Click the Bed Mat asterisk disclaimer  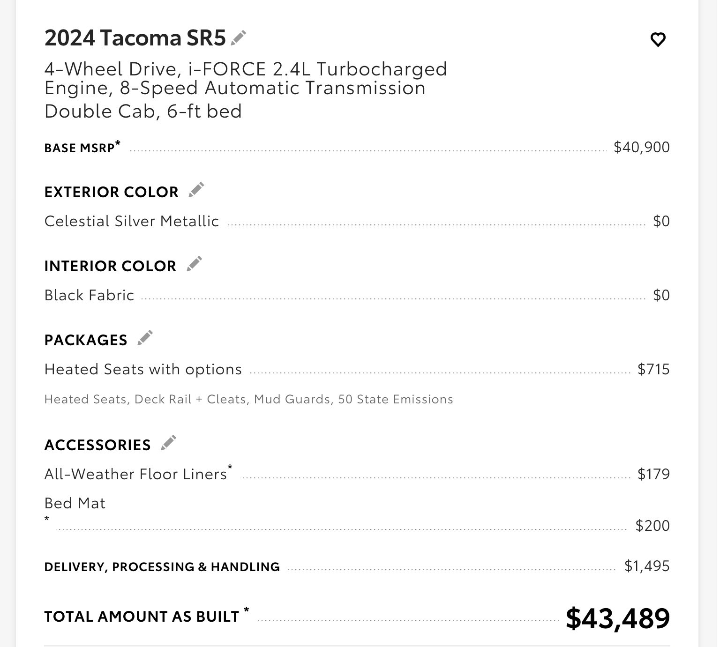(x=47, y=519)
